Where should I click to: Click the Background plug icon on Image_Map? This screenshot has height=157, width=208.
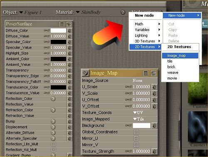click(154, 126)
